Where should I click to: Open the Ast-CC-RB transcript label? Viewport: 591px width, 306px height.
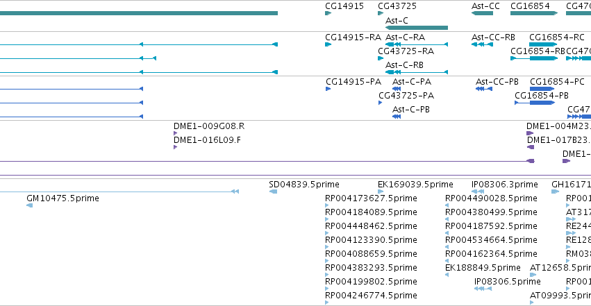[x=493, y=37]
